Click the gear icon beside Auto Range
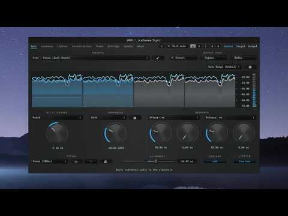 250,67
